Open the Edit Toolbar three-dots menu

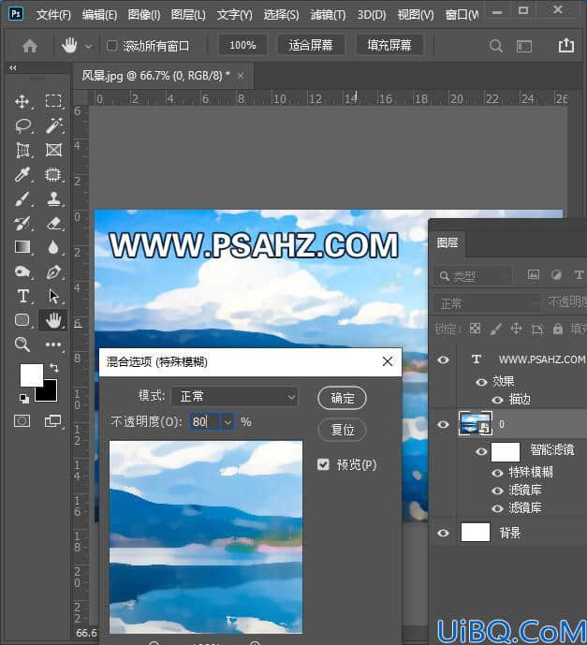pyautogui.click(x=53, y=344)
